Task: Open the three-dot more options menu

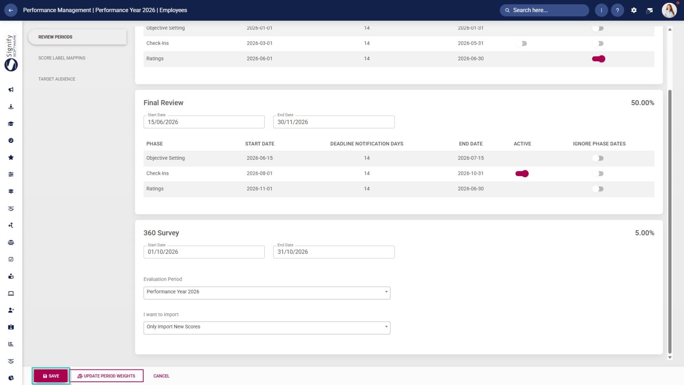Action: [601, 10]
